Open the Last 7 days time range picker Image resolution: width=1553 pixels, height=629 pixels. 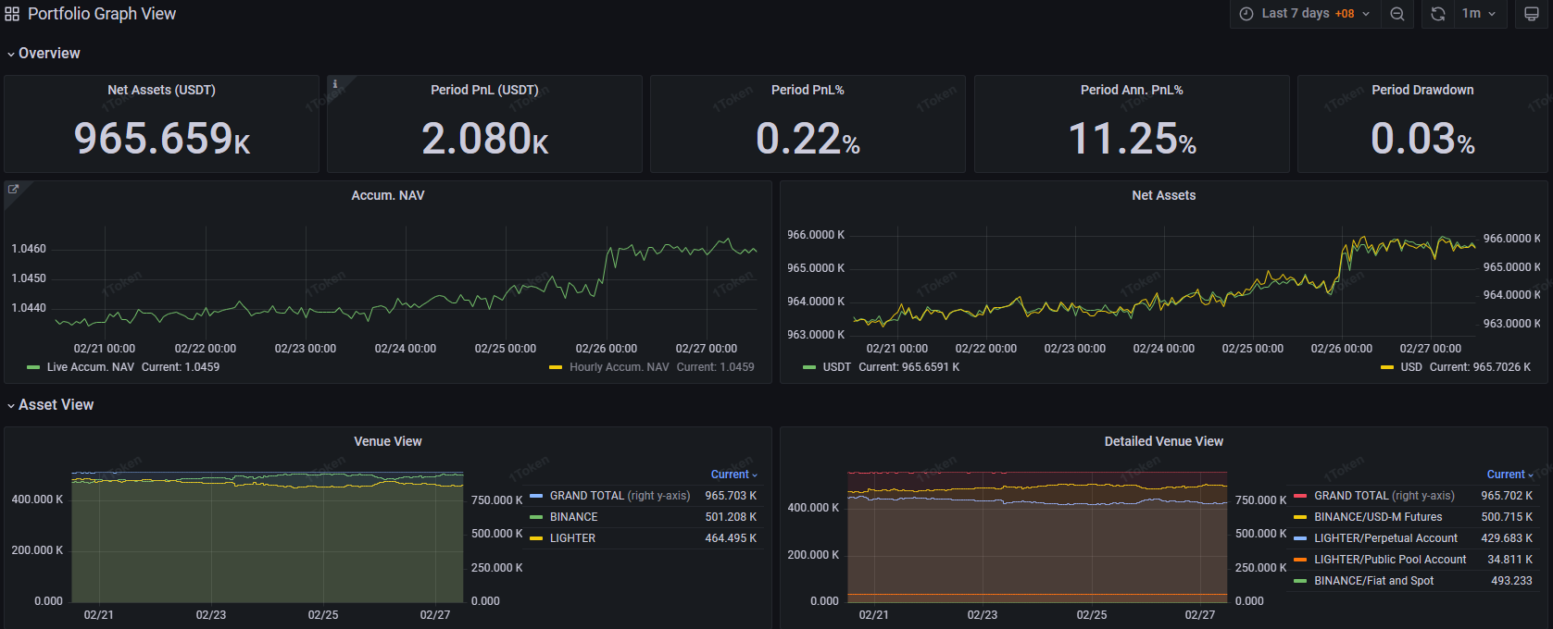point(1305,14)
